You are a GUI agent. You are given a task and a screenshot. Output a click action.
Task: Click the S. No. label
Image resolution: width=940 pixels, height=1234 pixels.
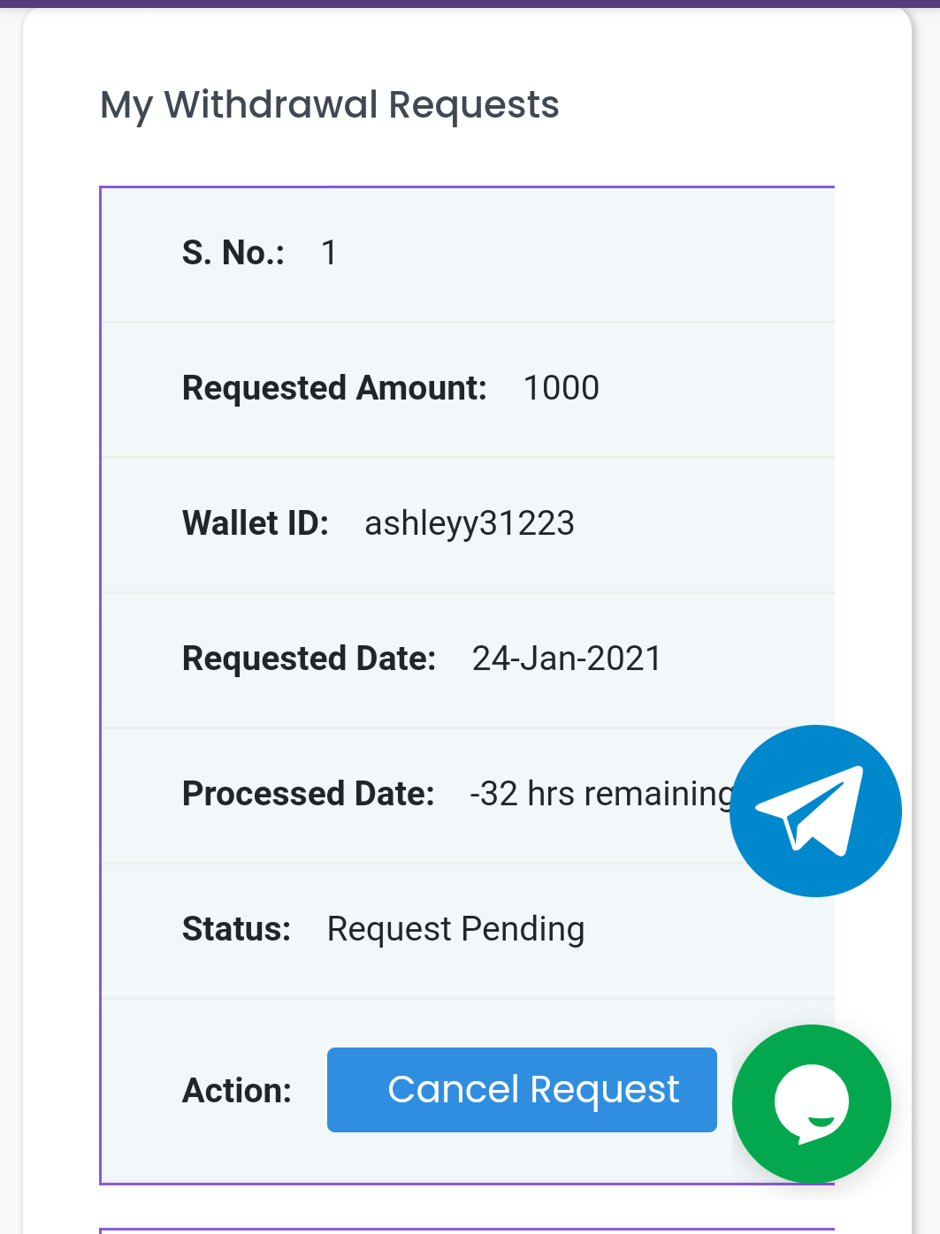(x=233, y=253)
